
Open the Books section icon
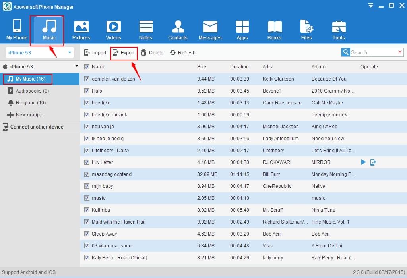point(274,27)
